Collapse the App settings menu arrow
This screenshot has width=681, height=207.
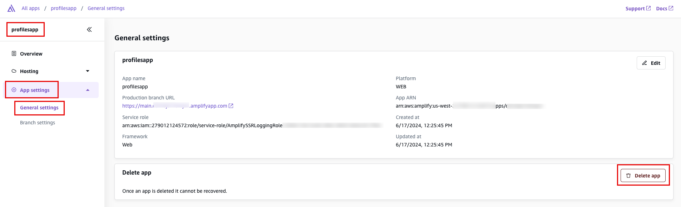click(88, 90)
